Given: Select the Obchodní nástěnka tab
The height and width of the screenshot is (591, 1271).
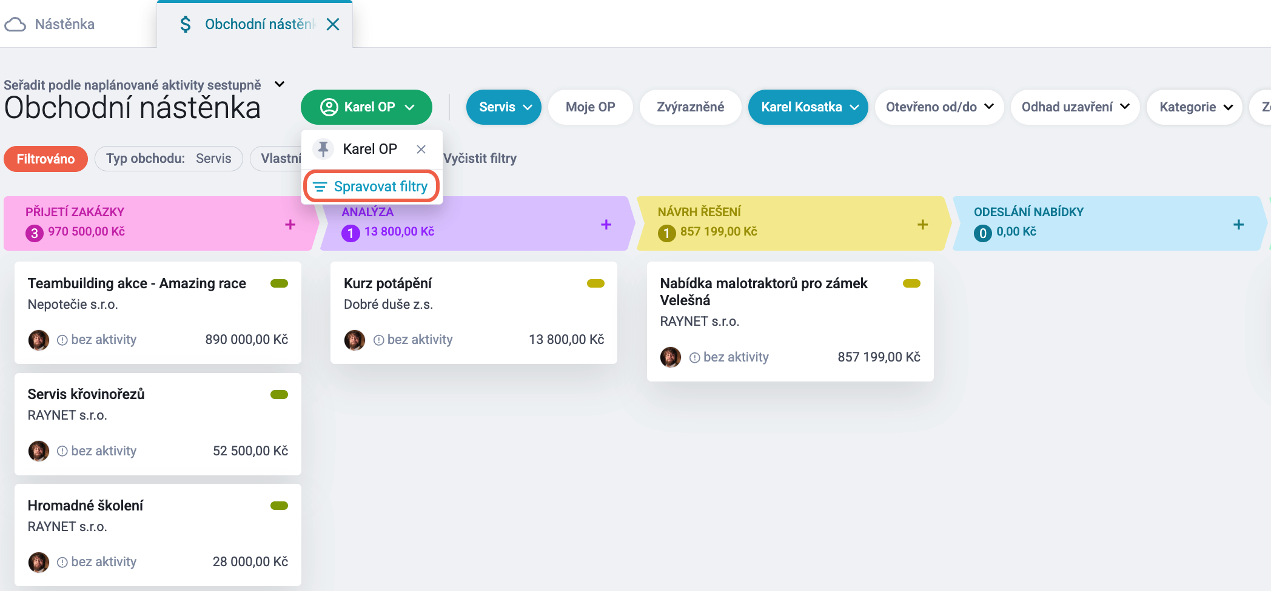Looking at the screenshot, I should tap(255, 24).
